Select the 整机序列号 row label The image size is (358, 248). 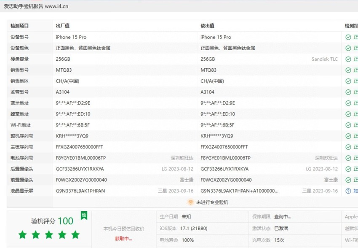pos(21,136)
